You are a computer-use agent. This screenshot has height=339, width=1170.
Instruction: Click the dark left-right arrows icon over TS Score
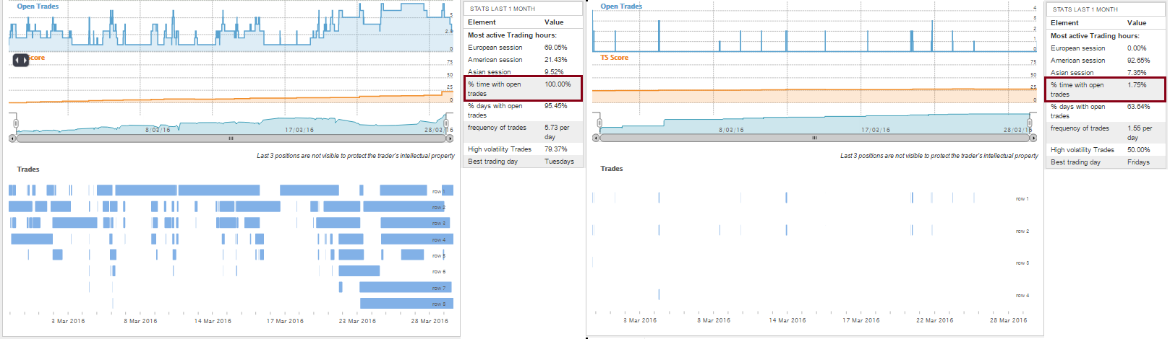(x=21, y=60)
